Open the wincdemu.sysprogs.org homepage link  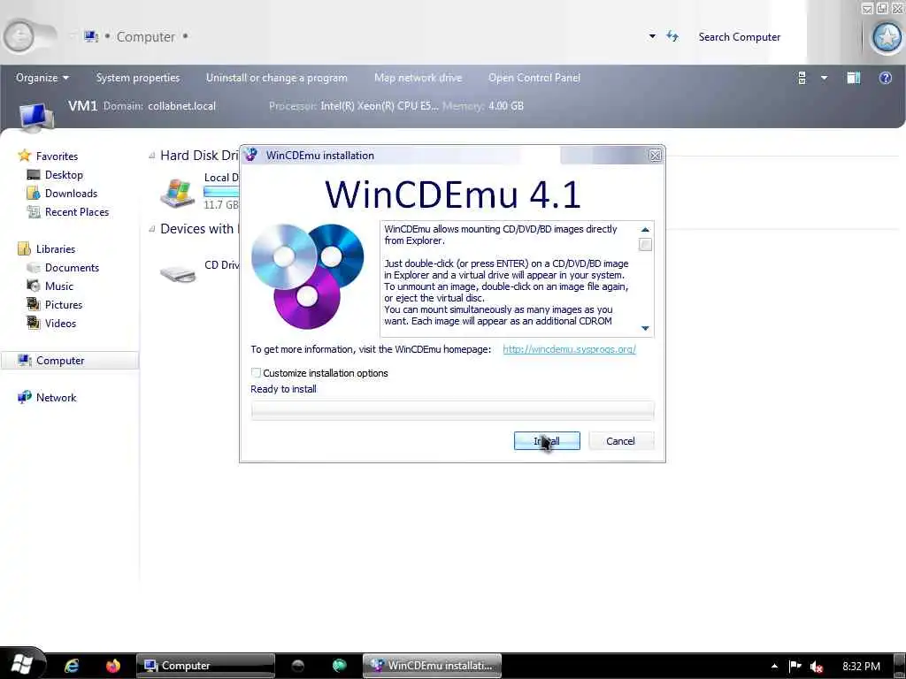point(569,349)
